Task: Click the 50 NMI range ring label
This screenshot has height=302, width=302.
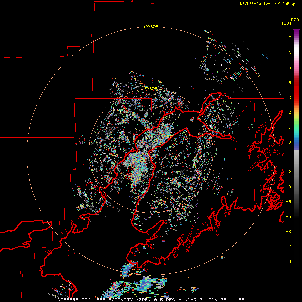Action: [151, 89]
